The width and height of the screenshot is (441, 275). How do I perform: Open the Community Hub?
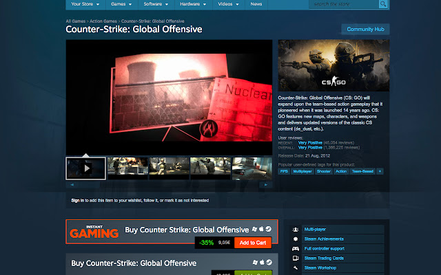point(365,29)
